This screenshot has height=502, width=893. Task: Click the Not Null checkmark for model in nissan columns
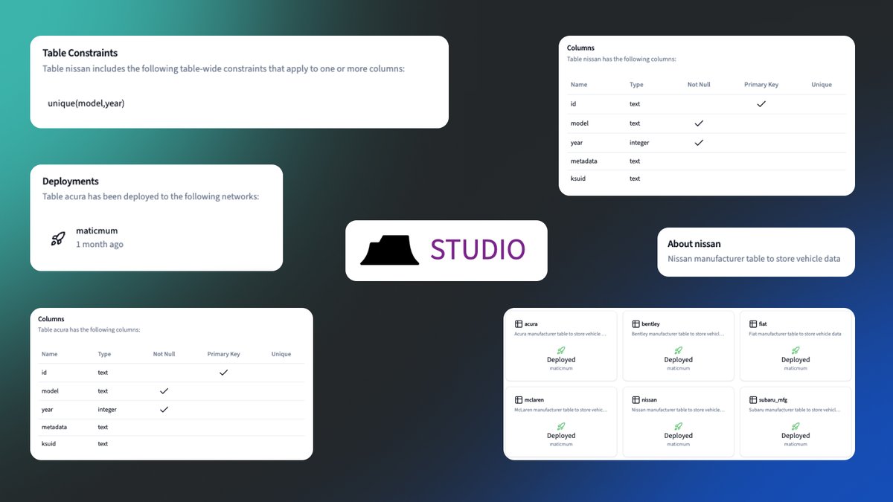click(x=699, y=123)
